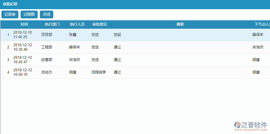
Task: Click 通过 in the 总经办 row
Action: (117, 72)
